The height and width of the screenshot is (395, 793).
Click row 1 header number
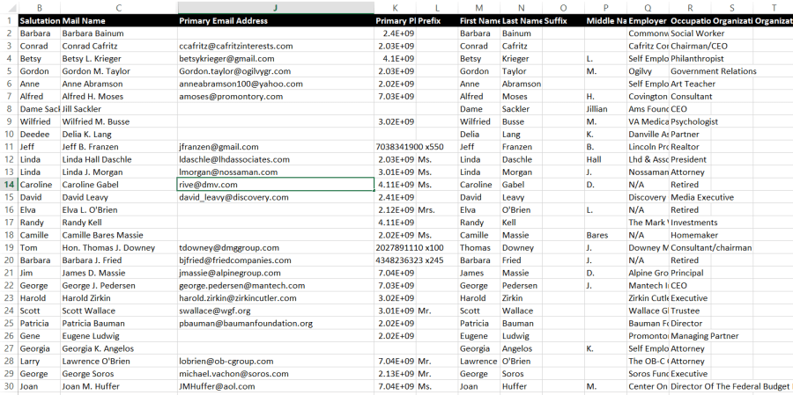(8, 19)
